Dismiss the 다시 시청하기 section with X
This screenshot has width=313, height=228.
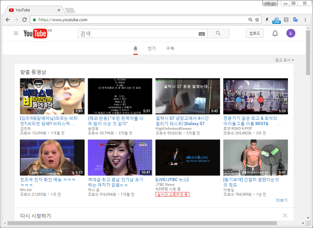click(285, 216)
